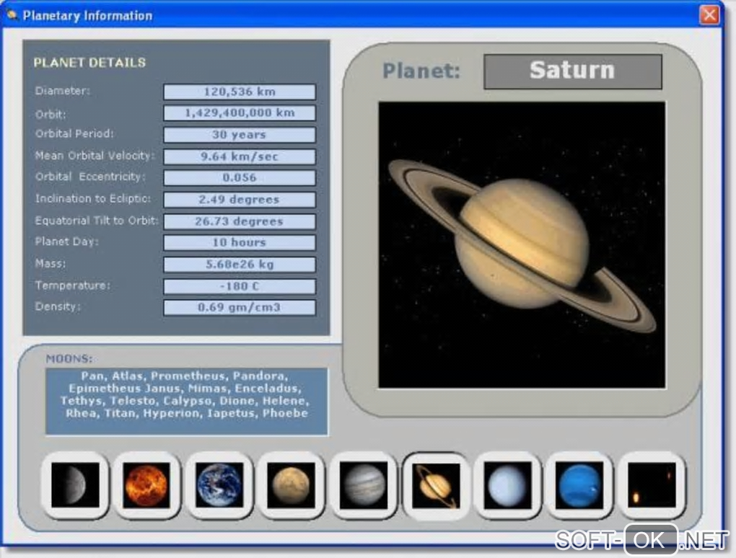Click the Diameter value 120,536 km
736x558 pixels.
point(240,92)
